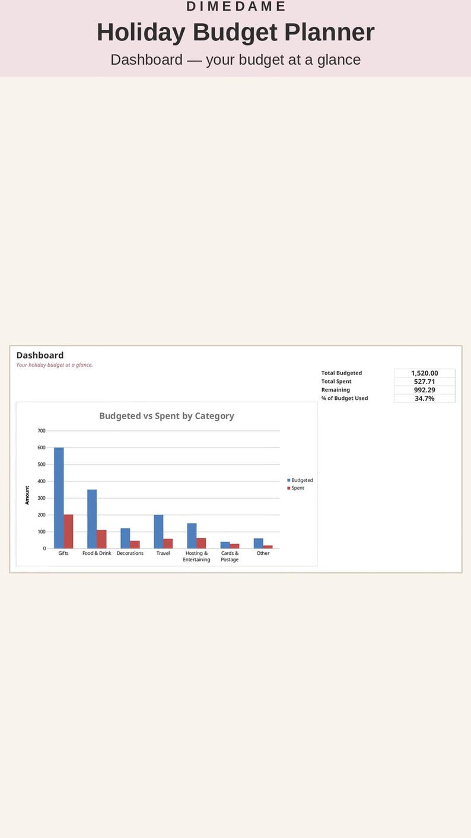Screen dimensions: 471x838
Task: Click the subtitle Your holiday budget at a glance
Action: [x=55, y=365]
